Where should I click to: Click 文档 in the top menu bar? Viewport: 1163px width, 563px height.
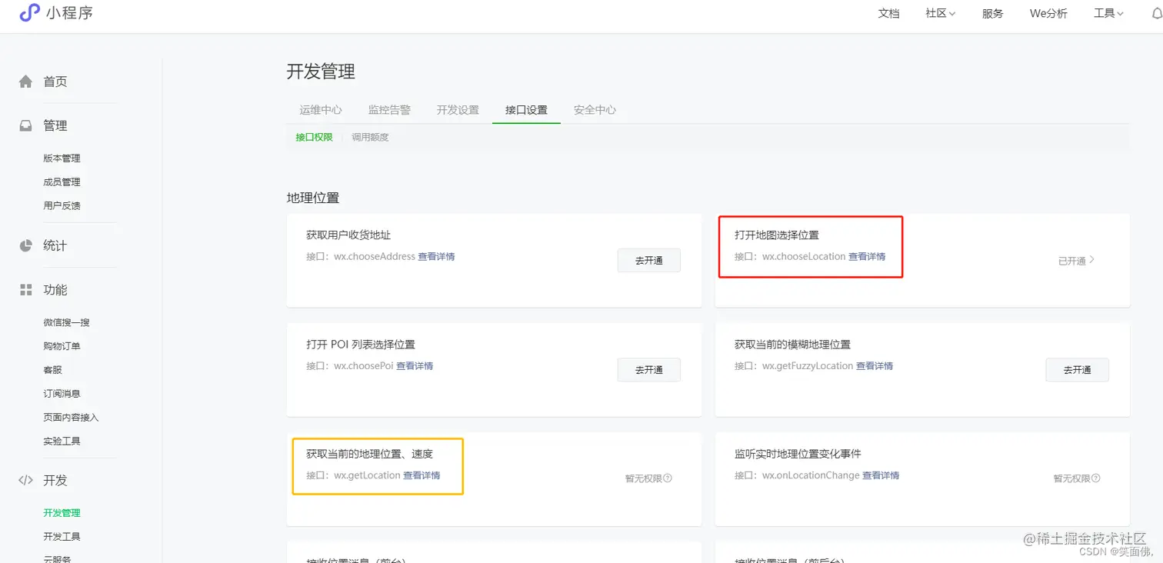tap(888, 13)
